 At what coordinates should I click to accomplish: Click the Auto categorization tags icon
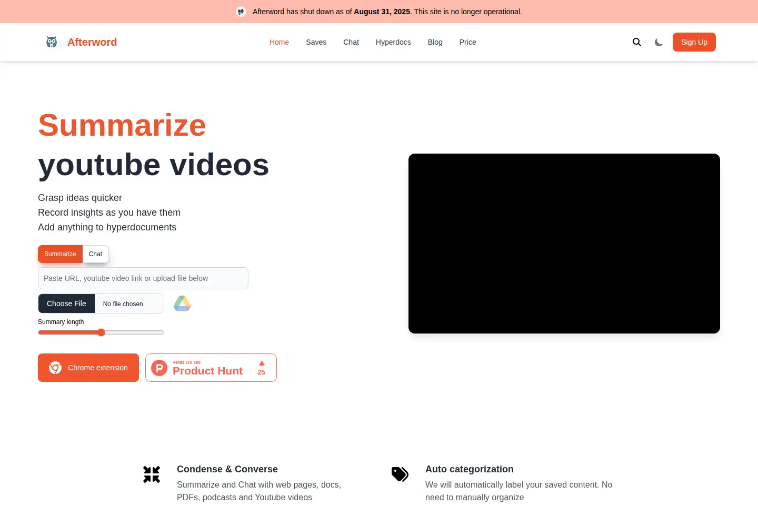400,474
